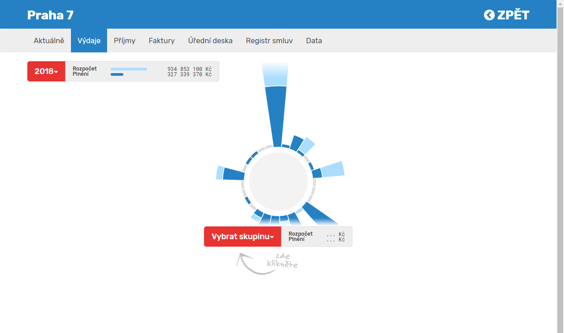Open the Příjmy tab

point(125,41)
